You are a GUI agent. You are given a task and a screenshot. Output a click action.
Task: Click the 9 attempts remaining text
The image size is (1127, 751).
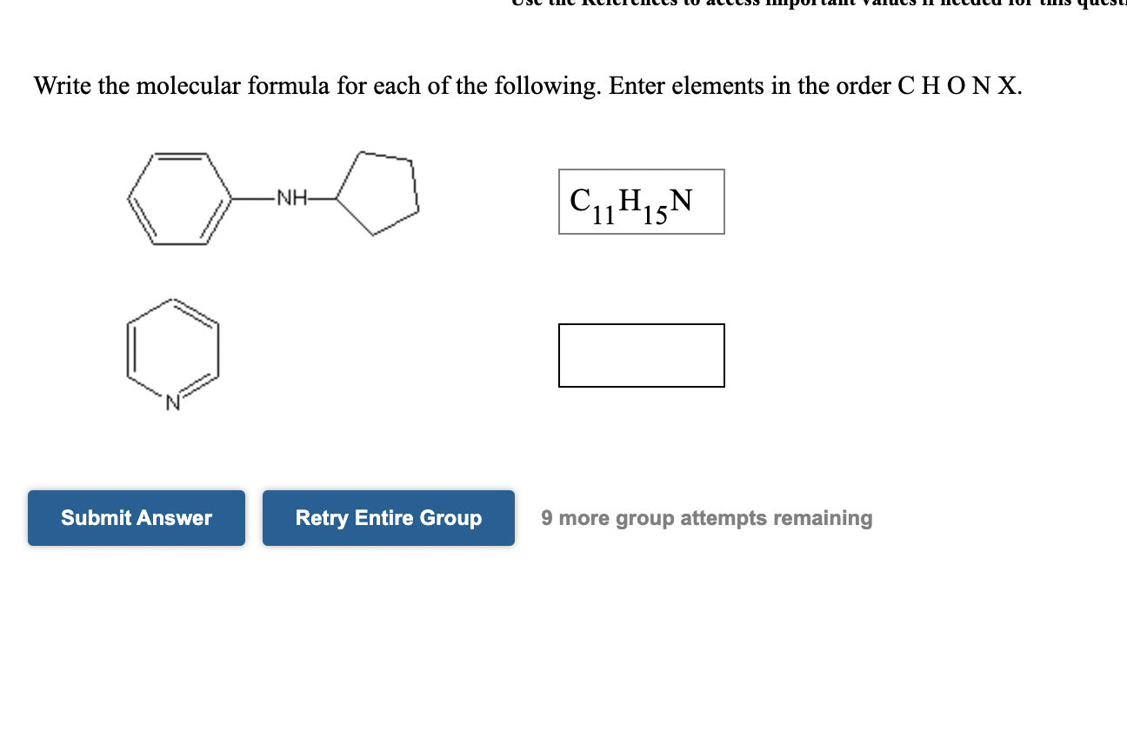coord(706,517)
